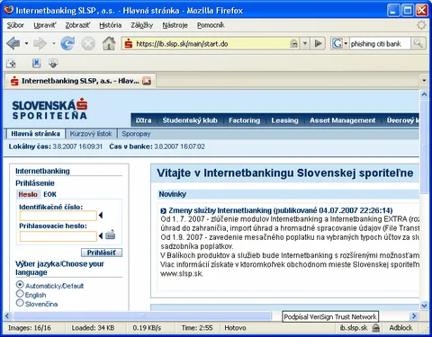Image resolution: width=432 pixels, height=337 pixels.
Task: Open the História menu
Action: point(111,25)
